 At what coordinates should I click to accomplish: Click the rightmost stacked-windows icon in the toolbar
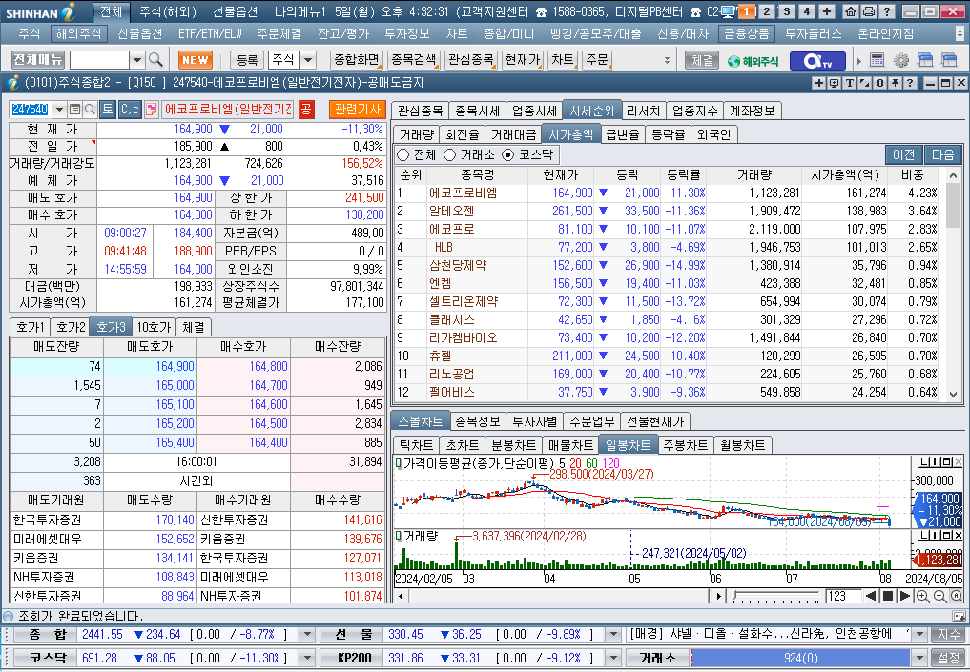click(948, 60)
